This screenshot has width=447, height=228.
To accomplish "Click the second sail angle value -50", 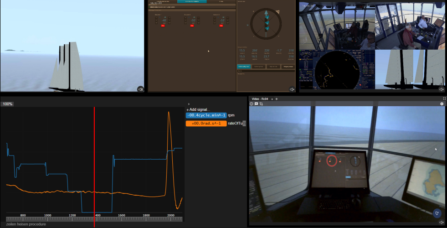I will tap(193, 21).
